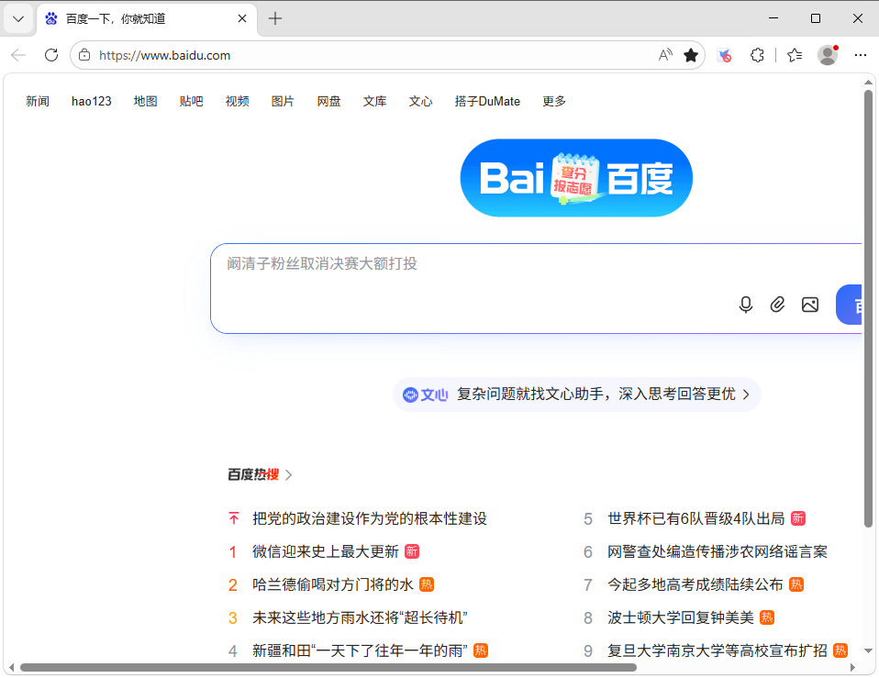Open the 更多 navigation menu
The image size is (879, 678).
554,102
